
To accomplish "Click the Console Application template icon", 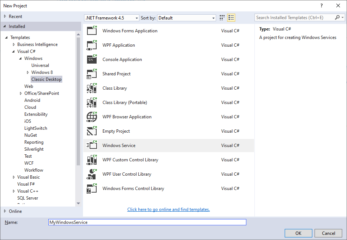I will tap(92, 59).
